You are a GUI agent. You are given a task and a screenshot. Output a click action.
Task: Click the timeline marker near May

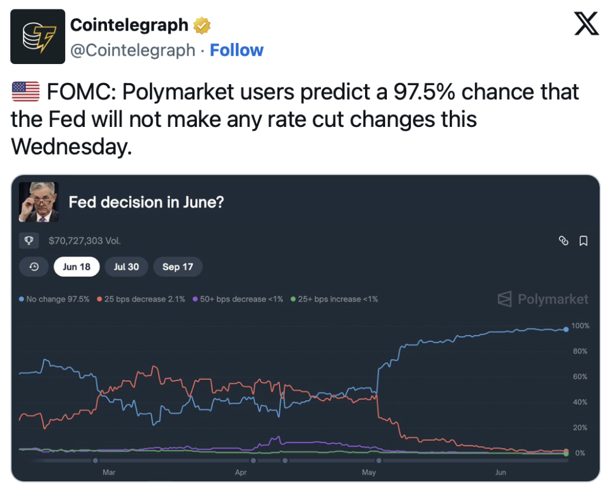tap(379, 460)
